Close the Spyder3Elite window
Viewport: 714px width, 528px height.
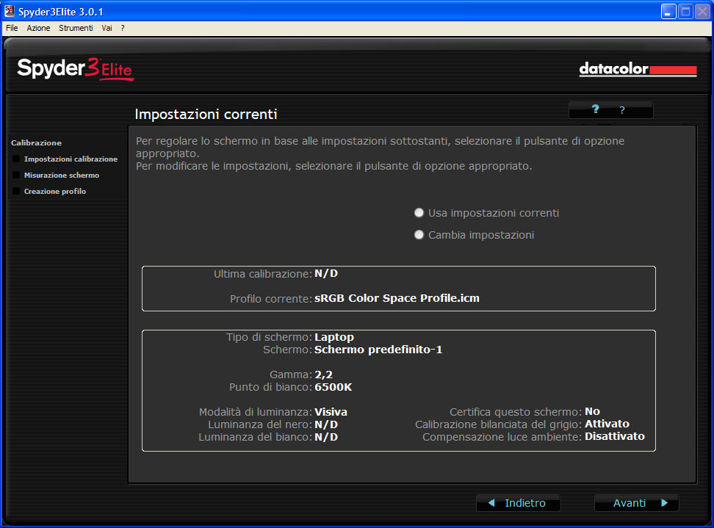(x=702, y=11)
